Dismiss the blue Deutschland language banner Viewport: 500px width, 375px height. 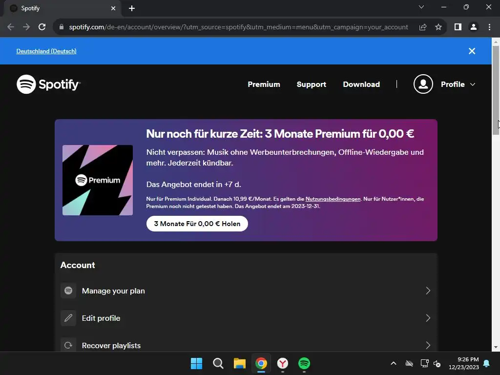coord(472,51)
